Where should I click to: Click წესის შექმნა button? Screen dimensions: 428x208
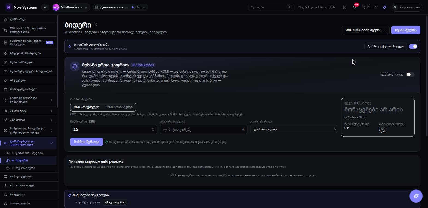click(x=406, y=30)
